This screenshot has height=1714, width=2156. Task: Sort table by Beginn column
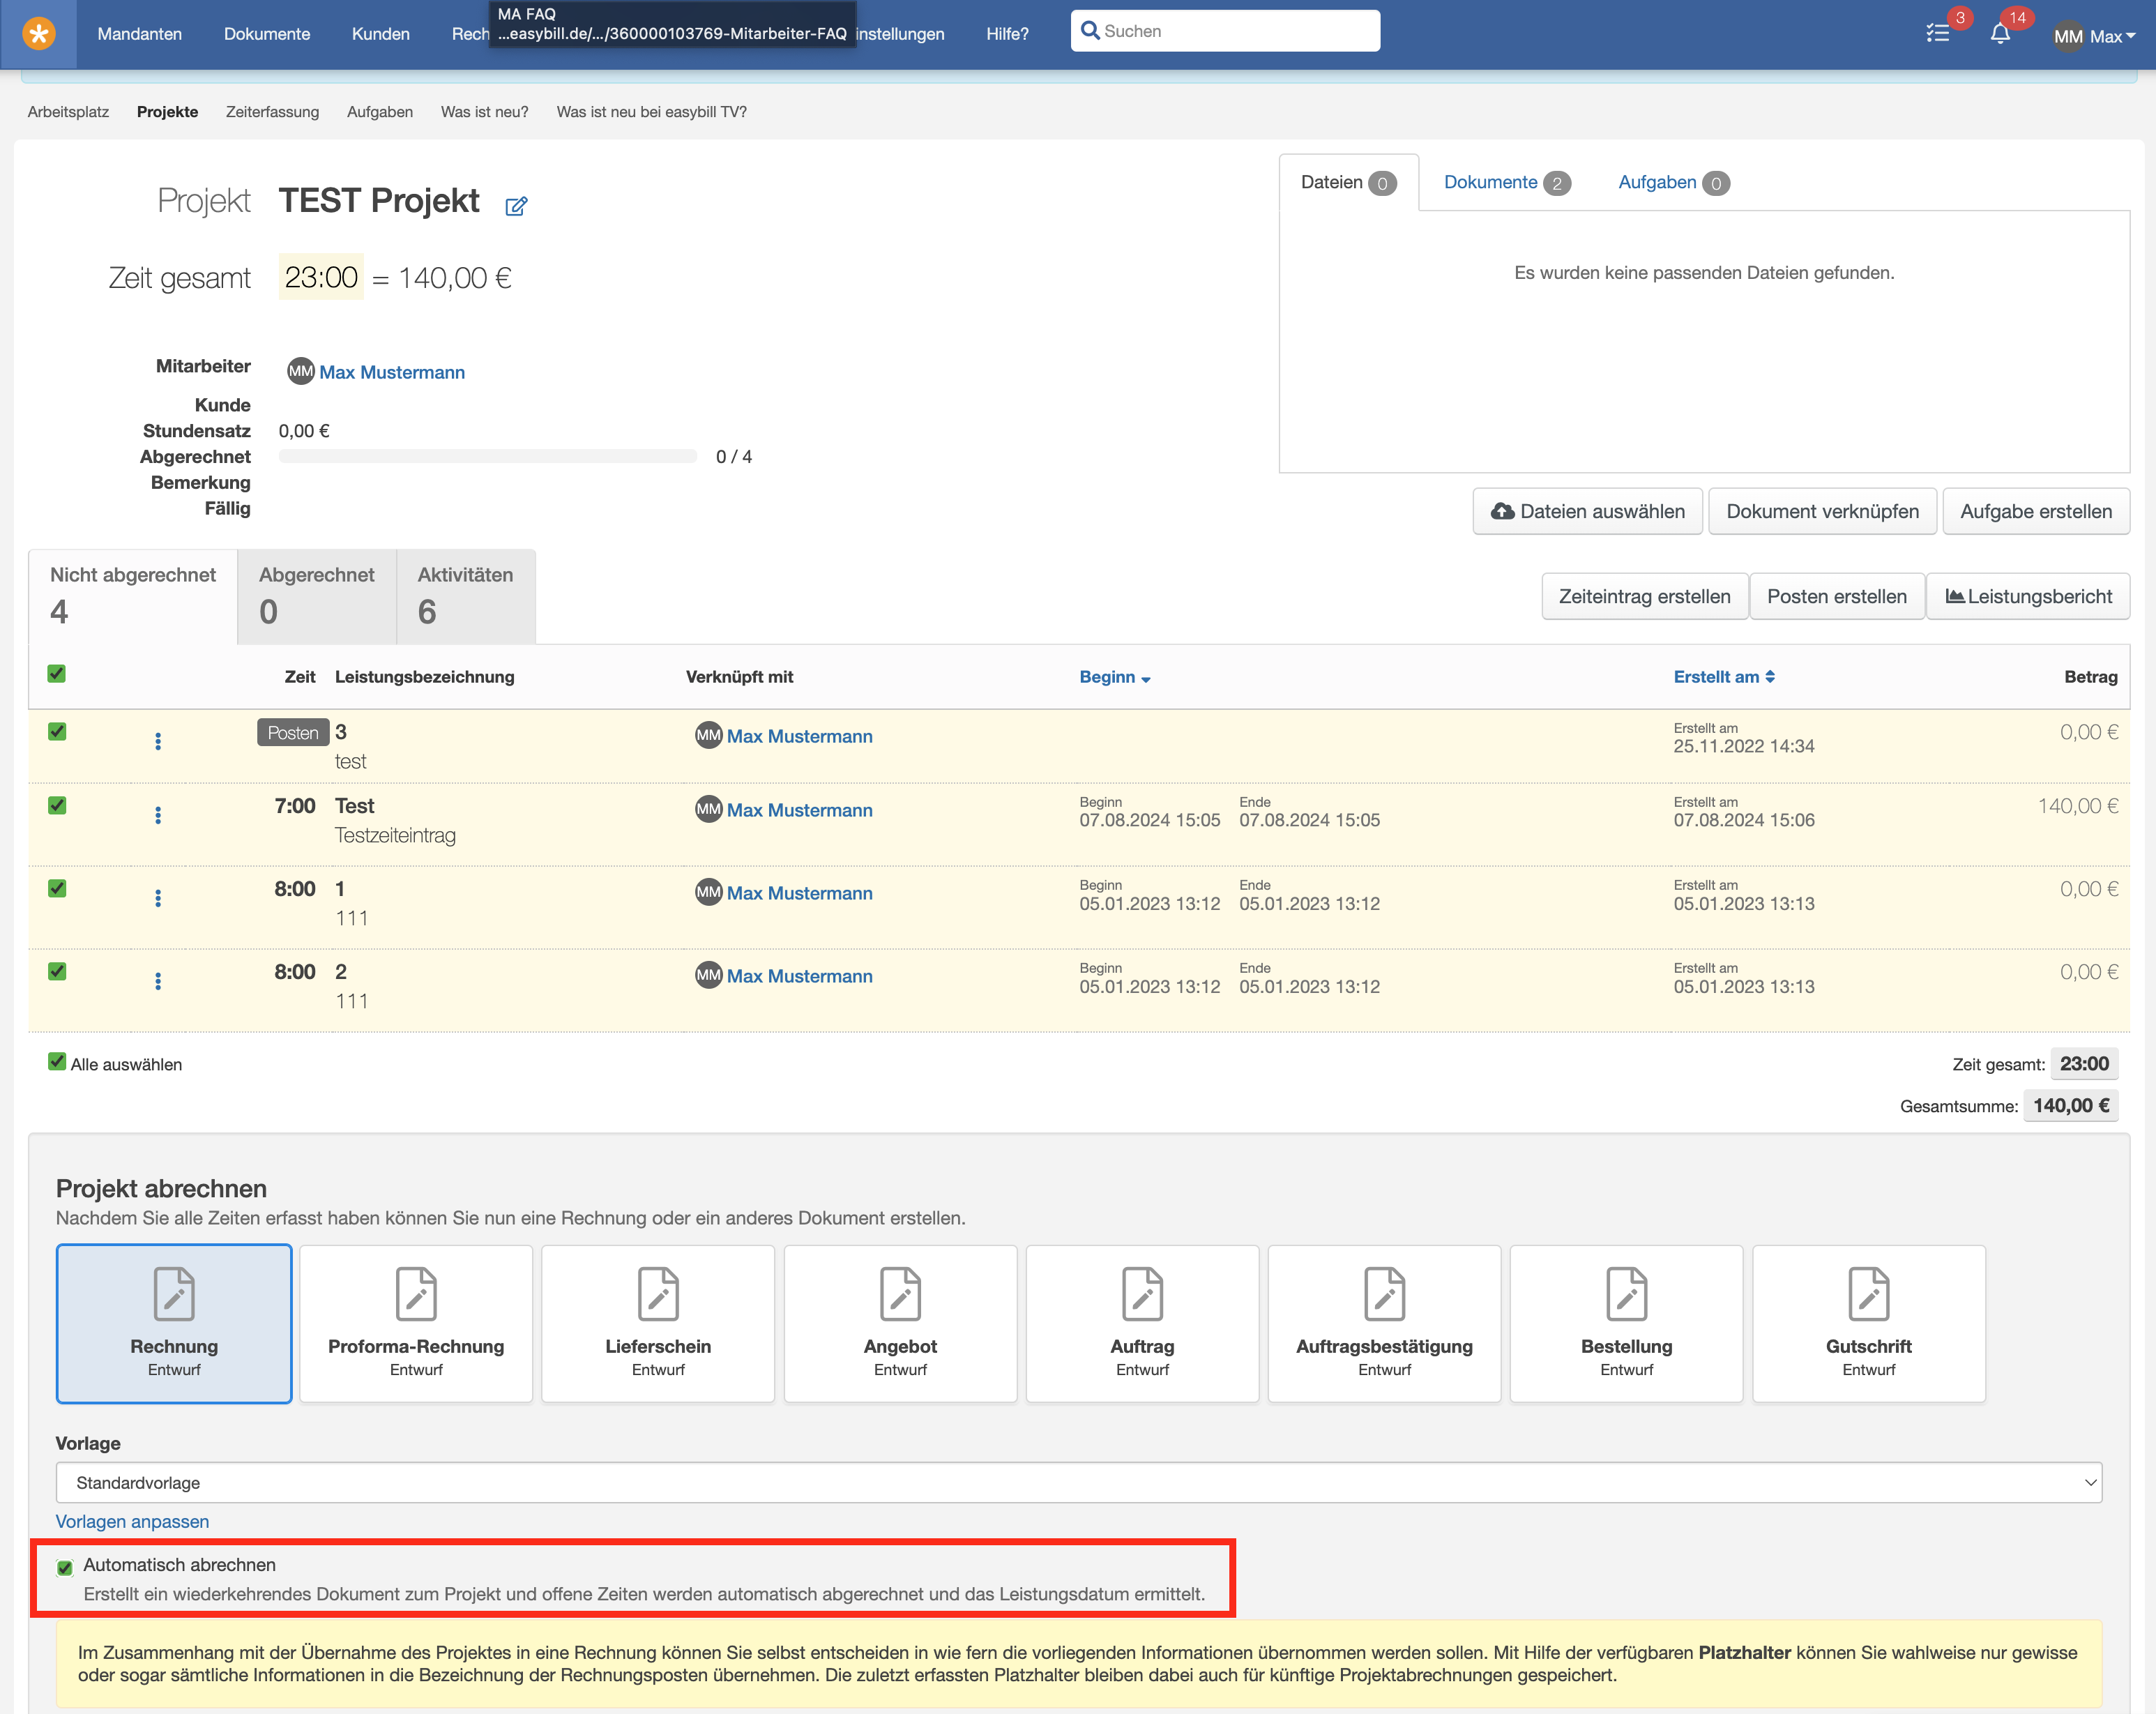pos(1114,677)
